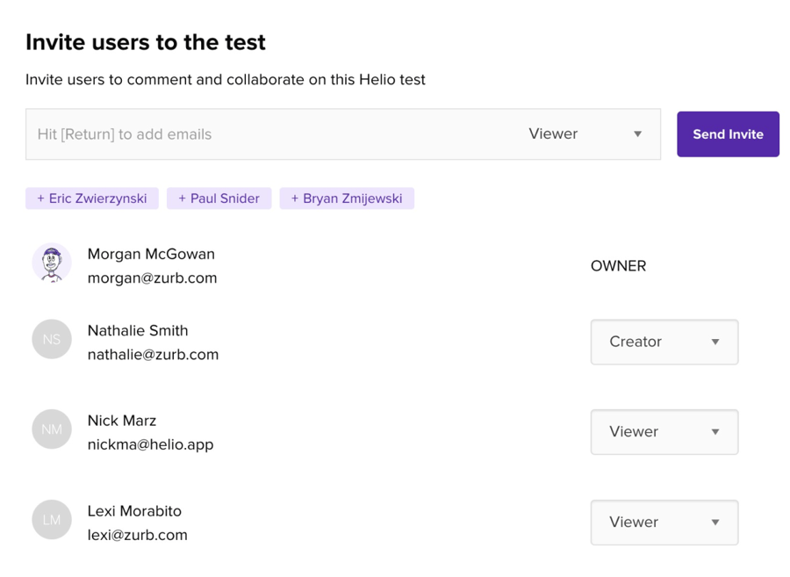Open the Viewer role dropdown for new invites
This screenshot has width=790, height=577.
[x=586, y=134]
